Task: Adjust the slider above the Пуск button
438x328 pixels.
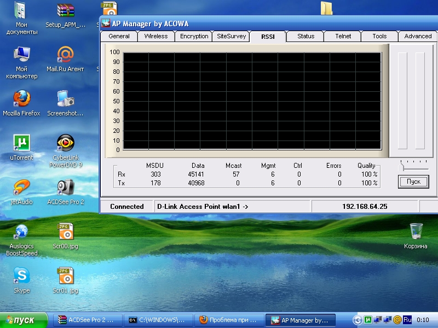Action: (401, 167)
